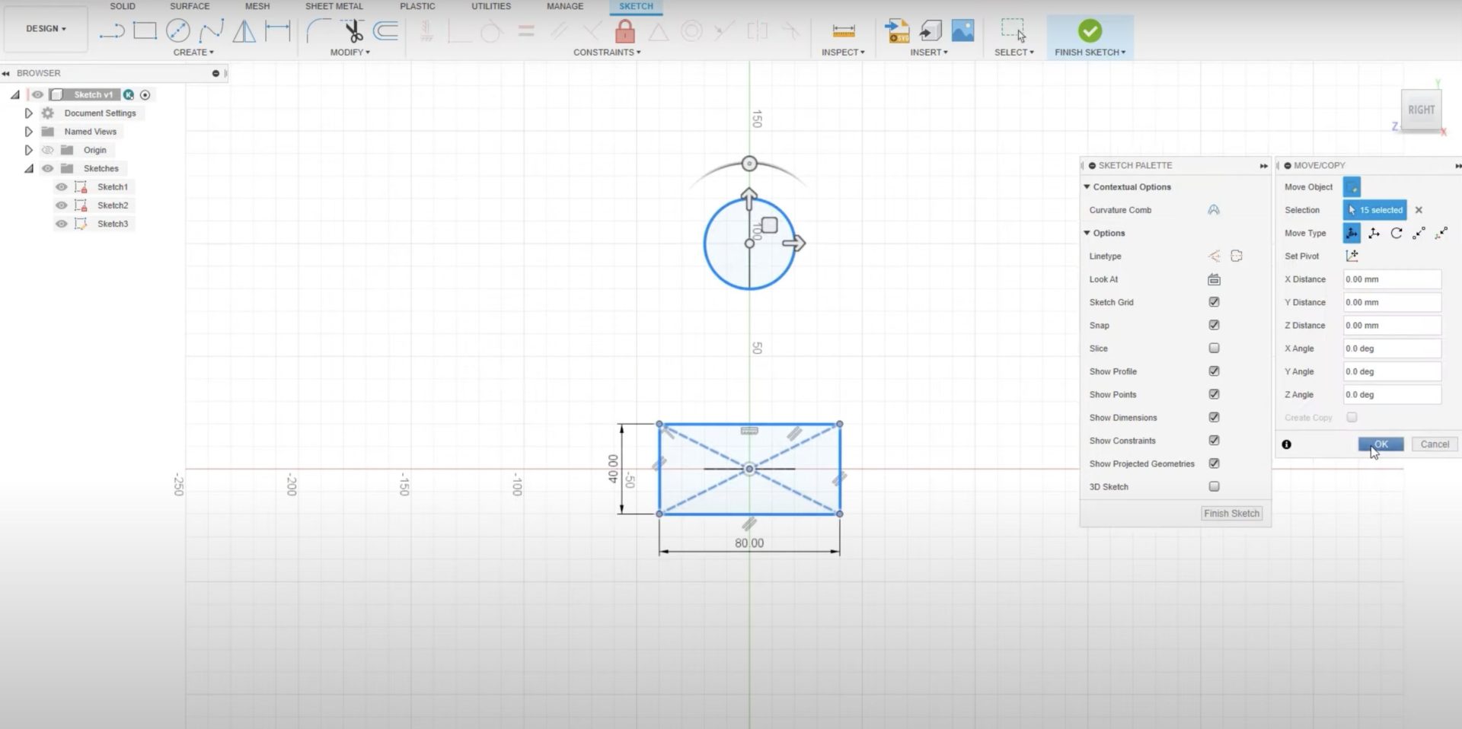Click the Insert Image icon
The width and height of the screenshot is (1462, 729).
[x=962, y=31]
